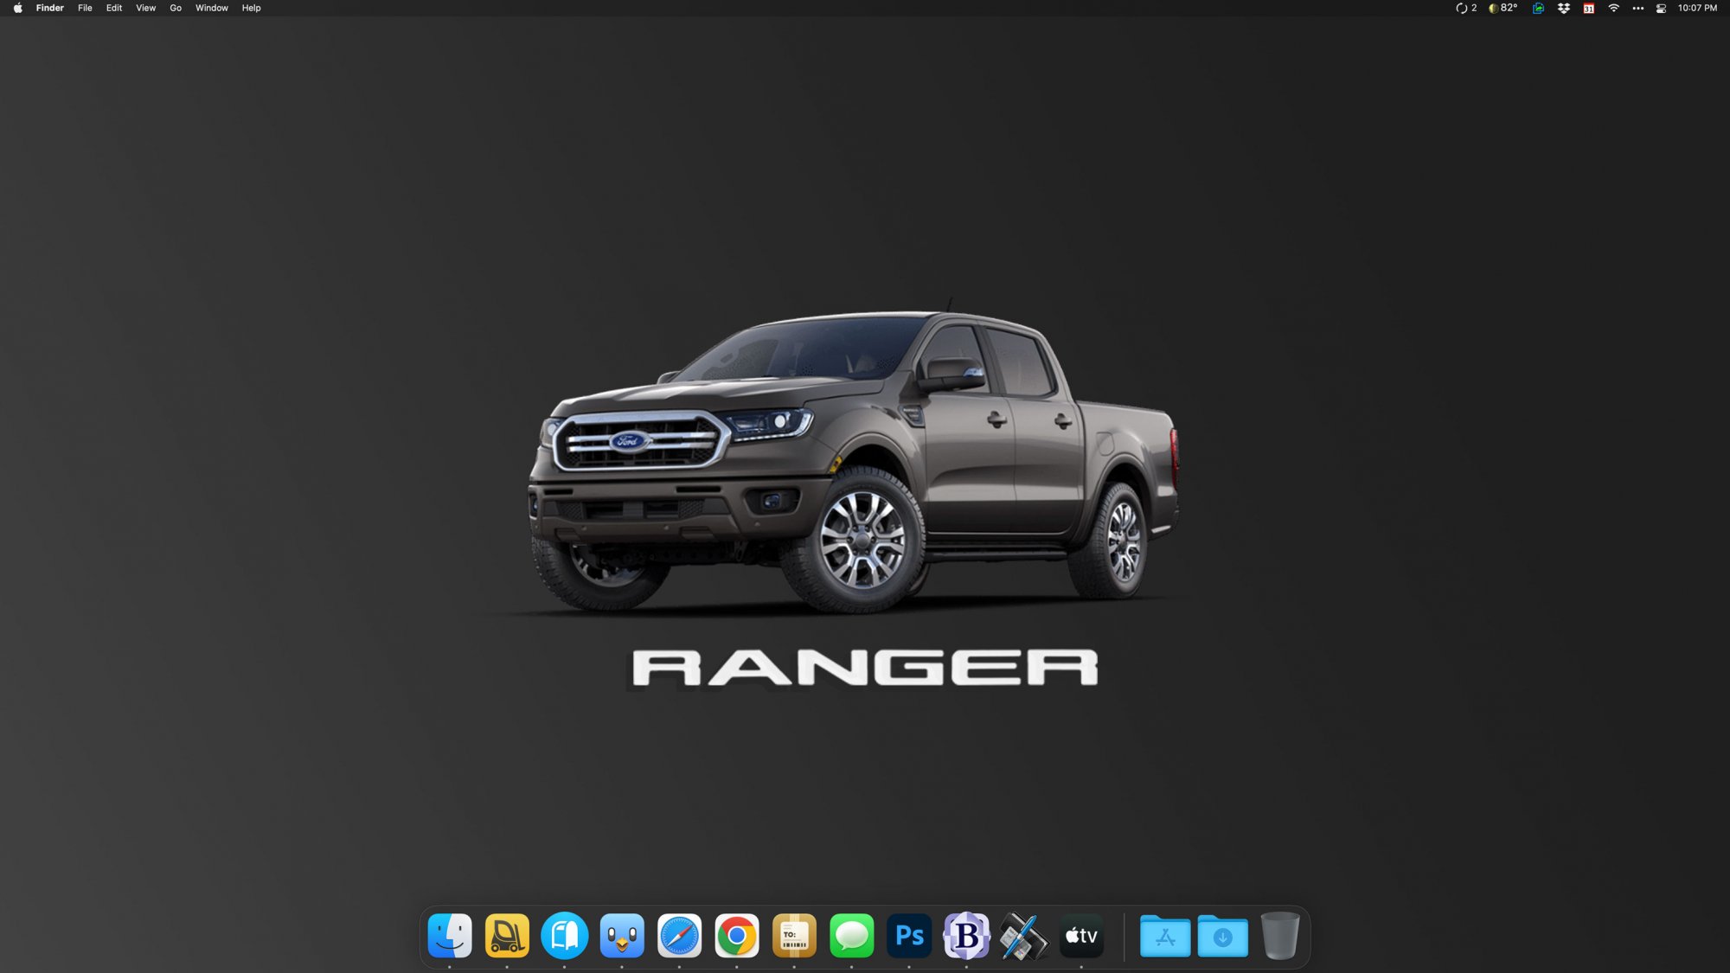Open the Downloads folder stack in Dock
1730x973 pixels.
tap(1222, 936)
